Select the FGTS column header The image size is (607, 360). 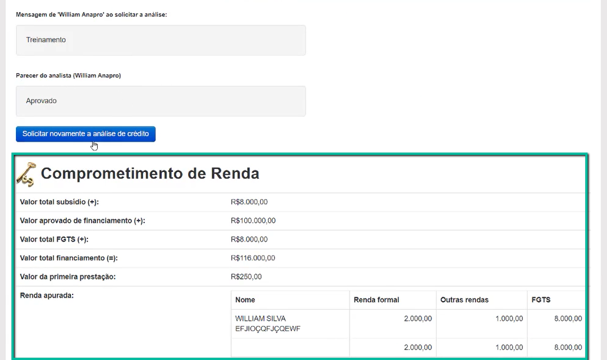coord(541,300)
